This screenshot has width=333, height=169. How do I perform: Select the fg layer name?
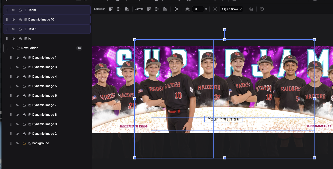(30, 39)
